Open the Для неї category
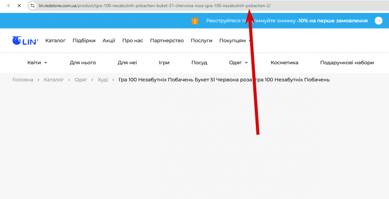389x199 pixels. tap(127, 62)
